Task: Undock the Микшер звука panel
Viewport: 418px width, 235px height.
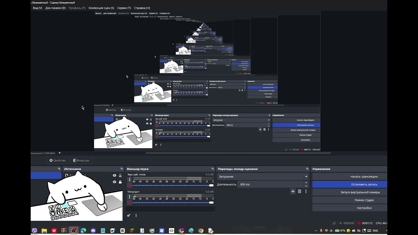Action: click(213, 169)
